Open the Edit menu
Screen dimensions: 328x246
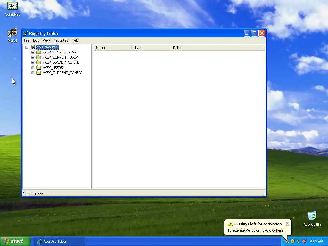point(36,40)
